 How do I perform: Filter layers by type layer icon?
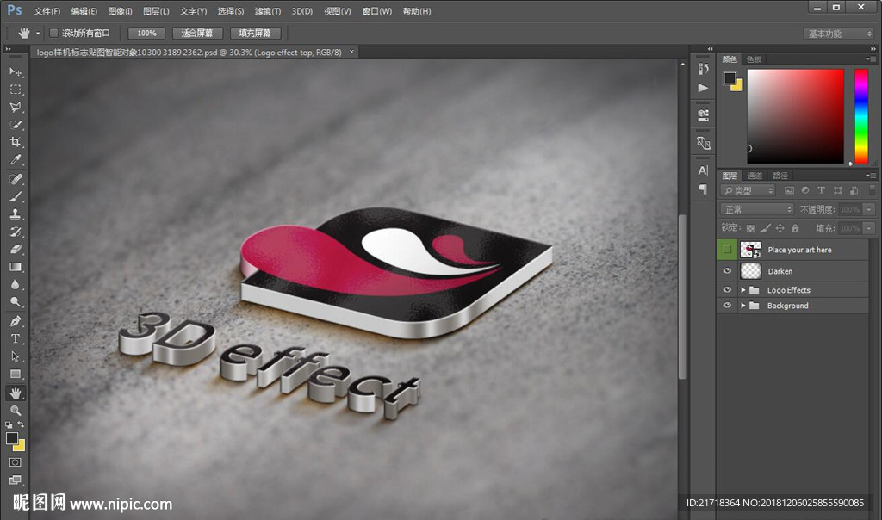821,190
